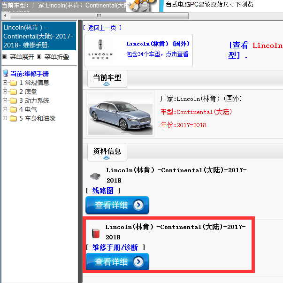Click 查看详细 button under 线路图
Image resolution: width=283 pixels, height=283 pixels.
pyautogui.click(x=117, y=205)
